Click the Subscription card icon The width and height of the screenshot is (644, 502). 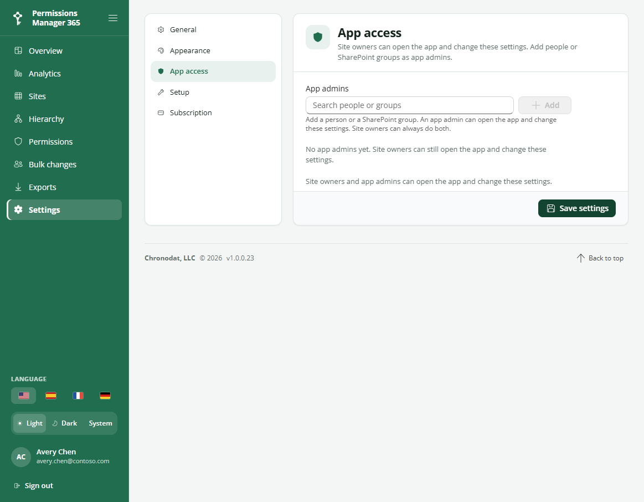tap(161, 112)
